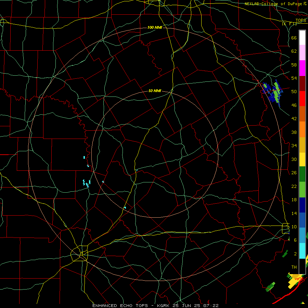Click the medium blue legend swatch
The image size is (308, 308).
click(302, 220)
